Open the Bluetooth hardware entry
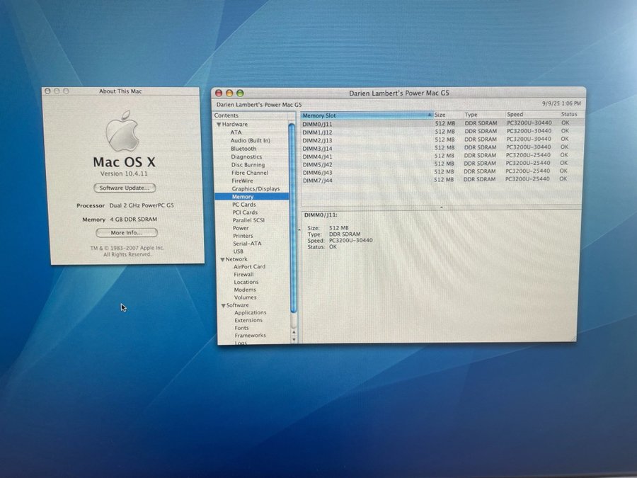The image size is (637, 478). pos(243,149)
